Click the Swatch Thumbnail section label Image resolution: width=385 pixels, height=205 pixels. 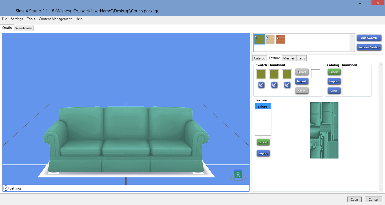pyautogui.click(x=270, y=65)
